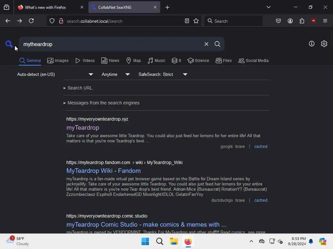Click the Firefox icon in taskbar

(x=188, y=241)
